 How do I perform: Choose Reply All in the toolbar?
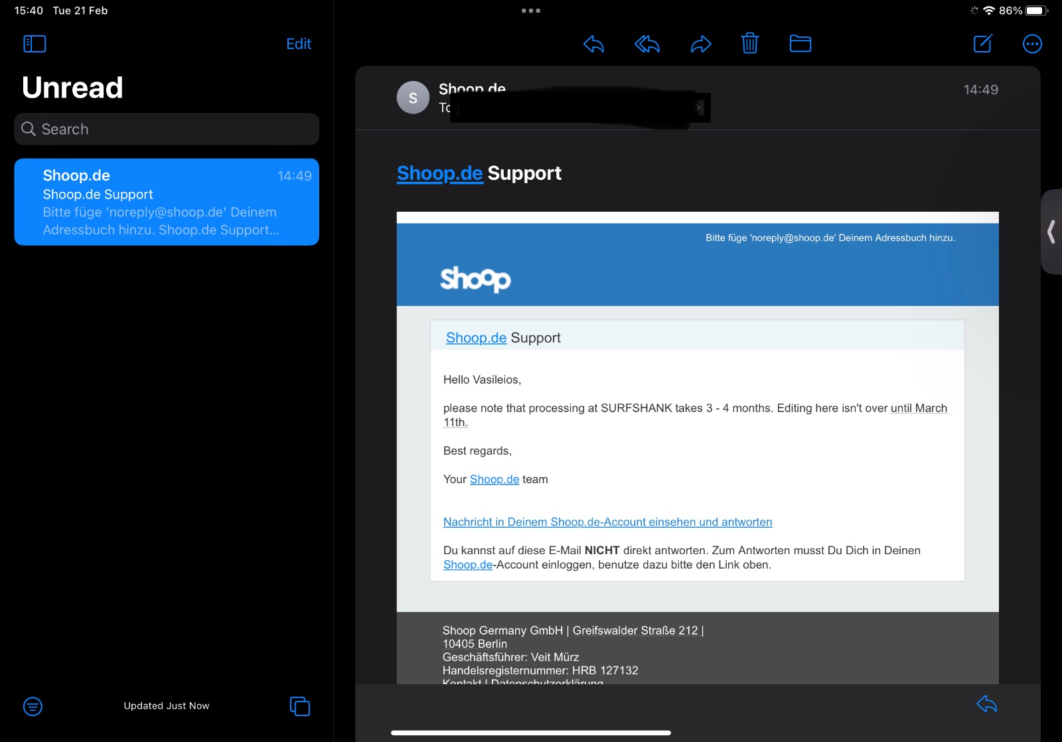tap(647, 44)
